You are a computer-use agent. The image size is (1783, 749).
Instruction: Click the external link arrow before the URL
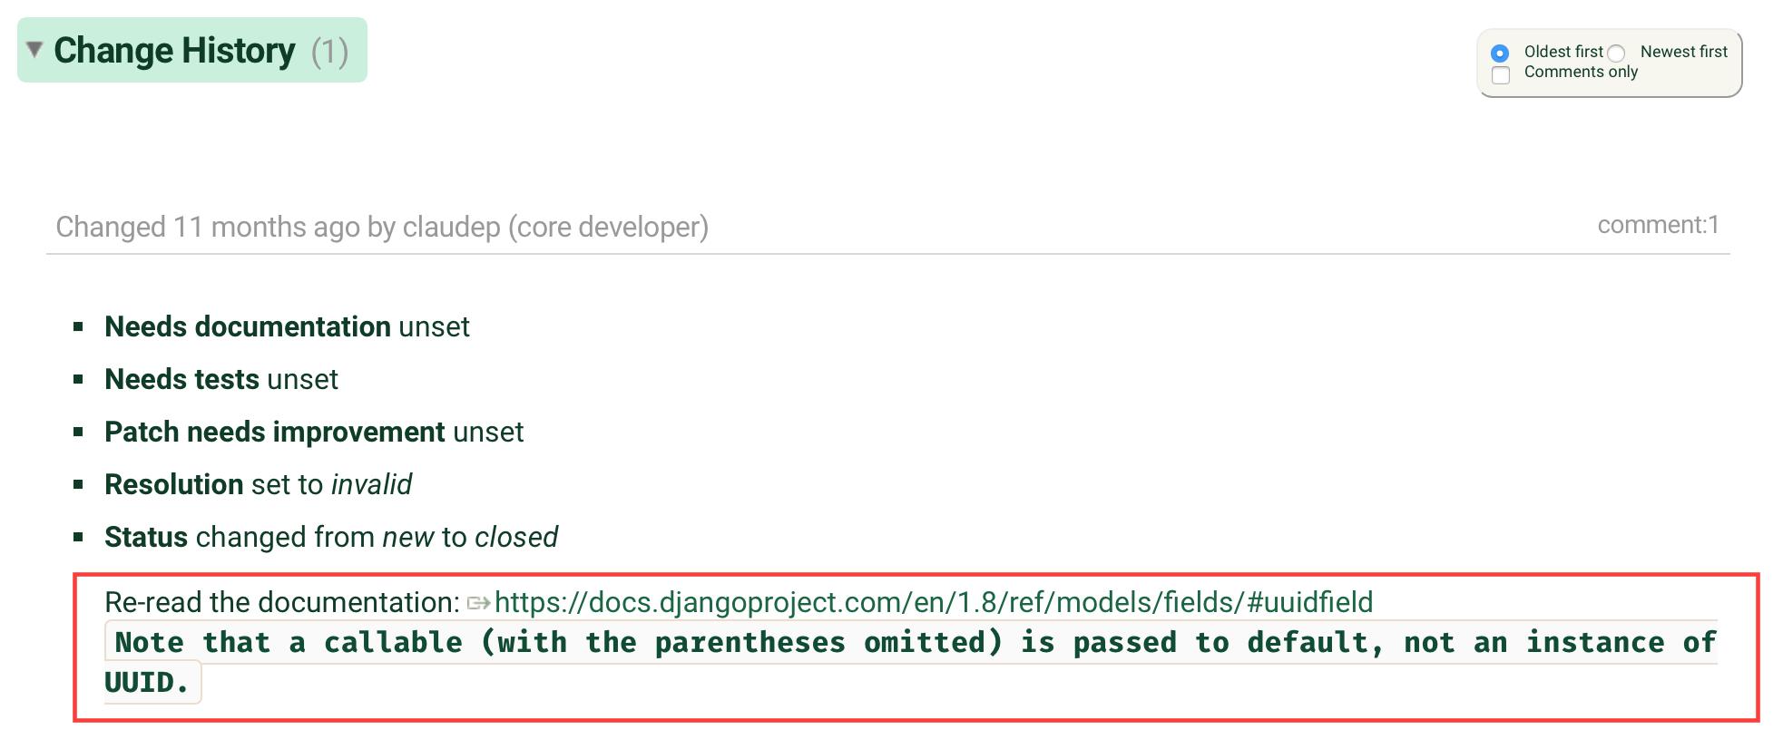click(478, 600)
